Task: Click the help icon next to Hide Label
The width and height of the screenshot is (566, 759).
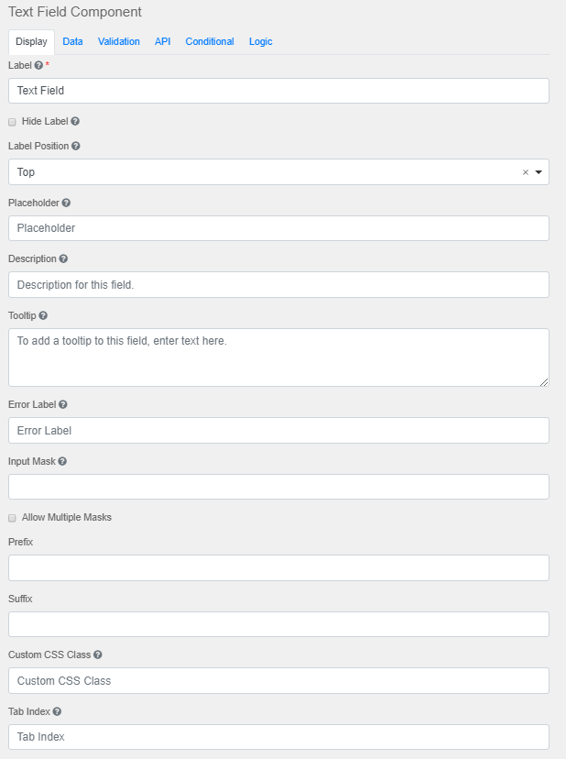Action: (75, 121)
